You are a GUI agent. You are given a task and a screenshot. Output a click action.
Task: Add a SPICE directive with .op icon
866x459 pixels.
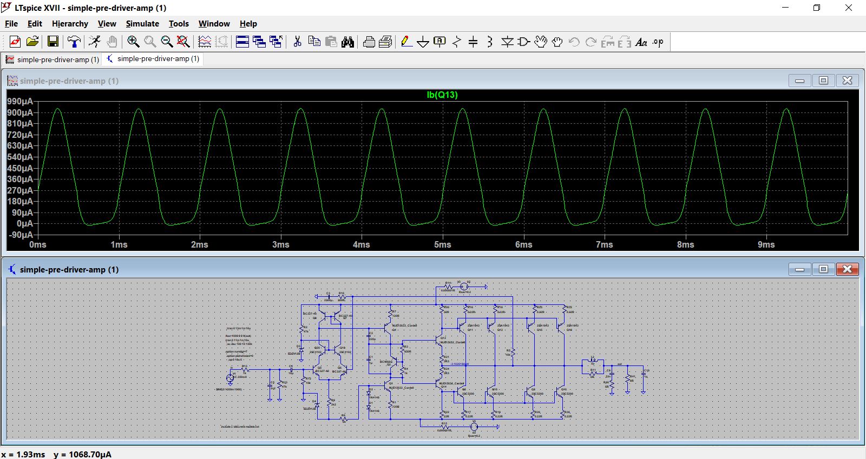tap(658, 42)
